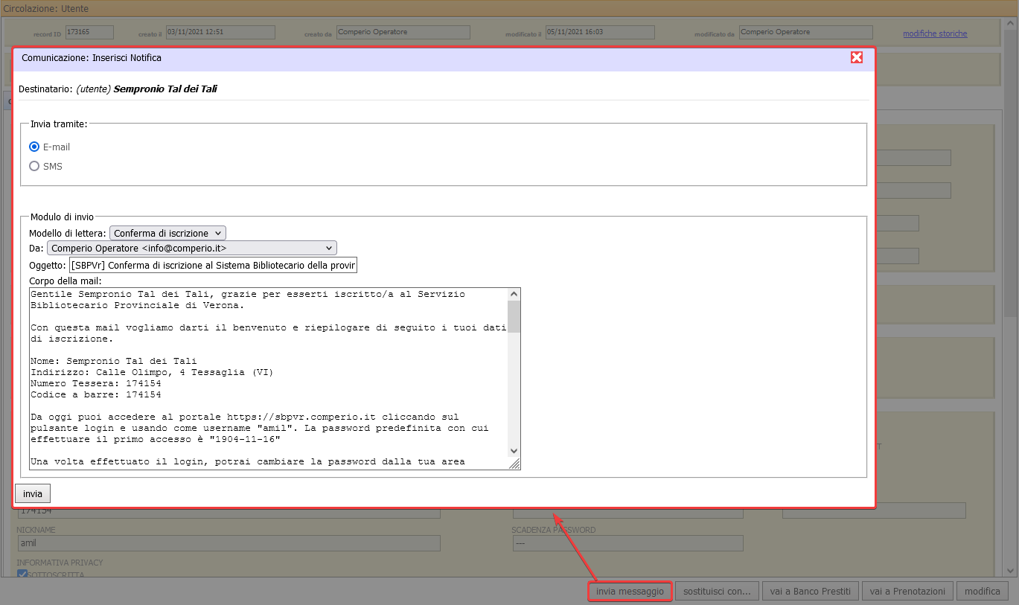Open vai a Prenotazioni
The height and width of the screenshot is (605, 1019).
pos(907,592)
